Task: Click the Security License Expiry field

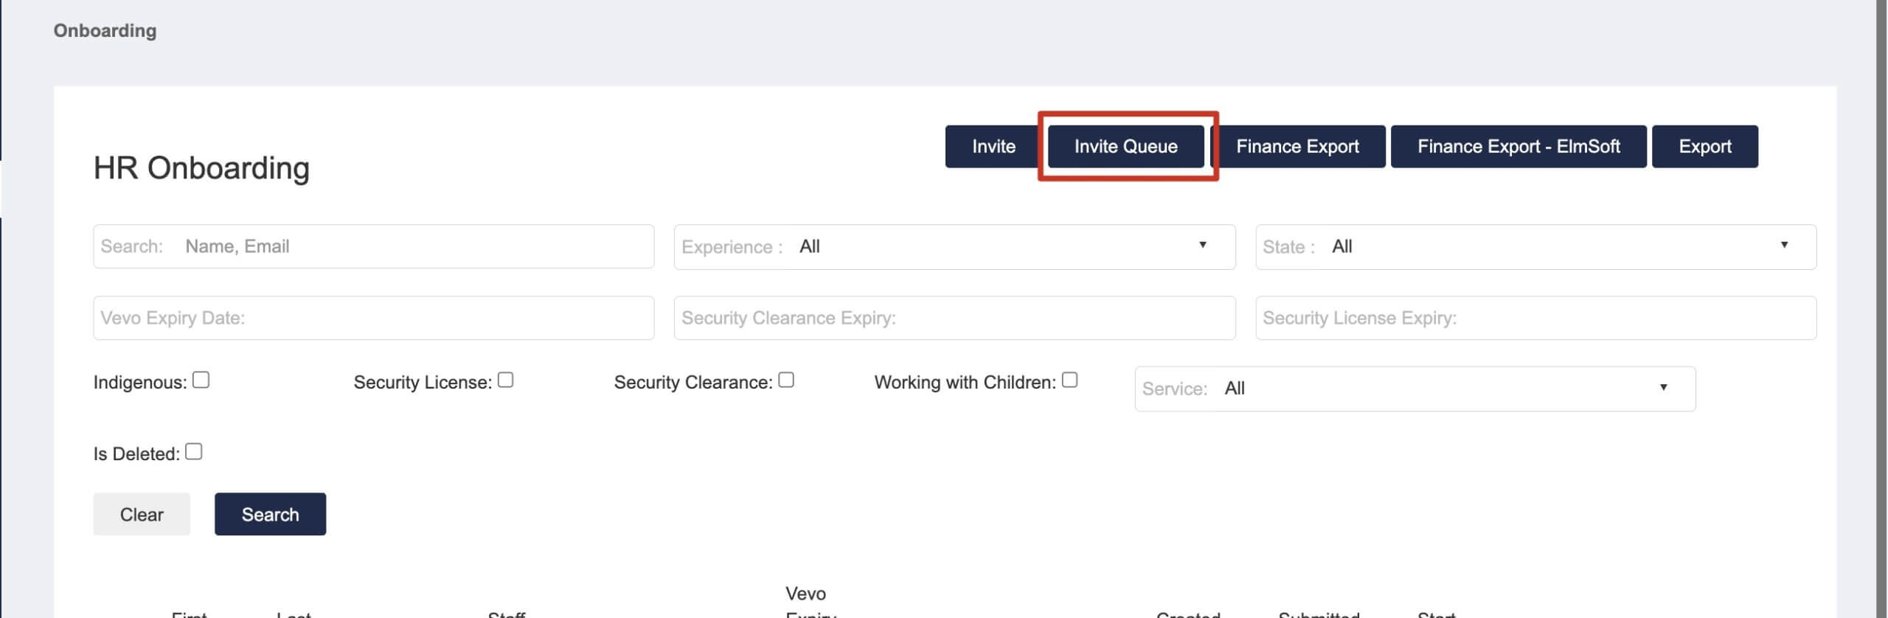Action: [1535, 318]
